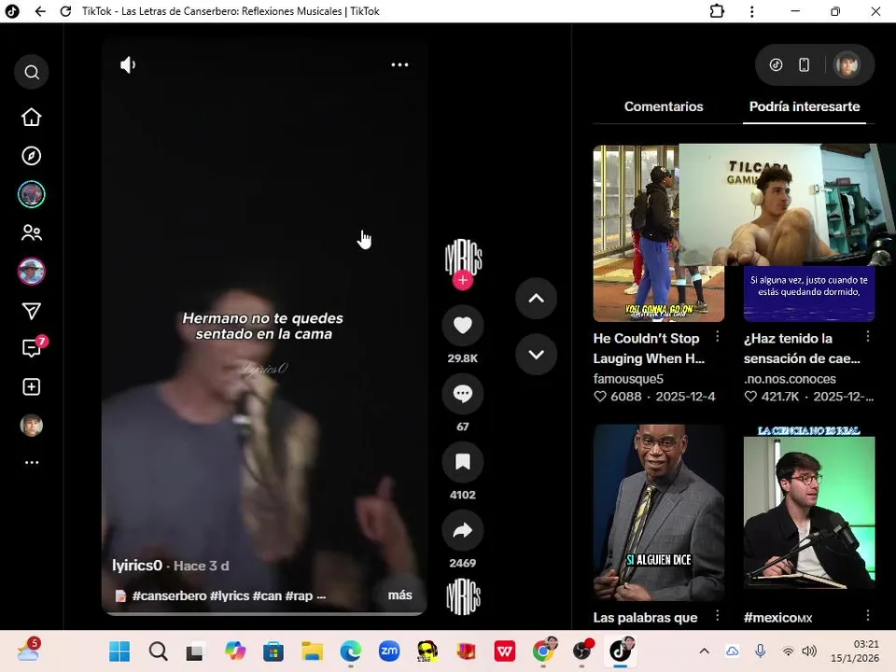The height and width of the screenshot is (672, 896).
Task: Open options for Las palabras que video
Action: pos(717,615)
